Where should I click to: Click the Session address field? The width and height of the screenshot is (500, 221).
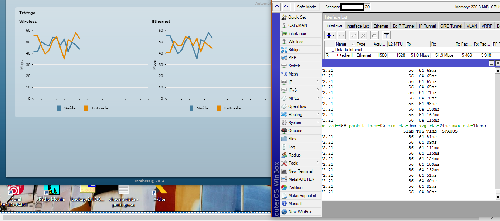(x=355, y=7)
